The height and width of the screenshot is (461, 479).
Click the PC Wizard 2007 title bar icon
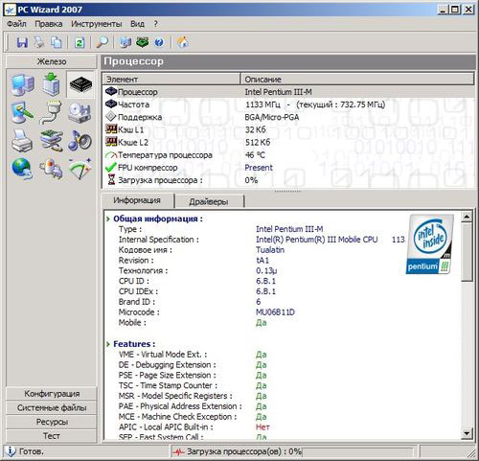(10, 10)
